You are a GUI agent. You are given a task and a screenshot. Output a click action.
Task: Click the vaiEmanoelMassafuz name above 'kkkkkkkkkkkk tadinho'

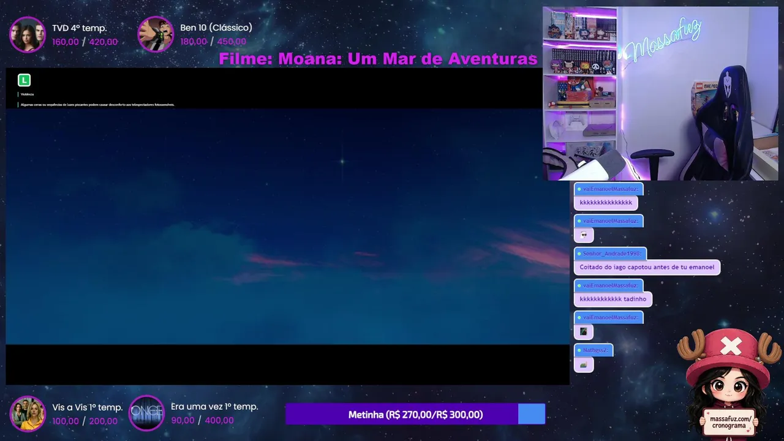(x=610, y=285)
